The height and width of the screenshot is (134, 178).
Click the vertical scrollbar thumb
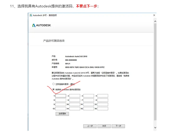pyautogui.click(x=155, y=72)
